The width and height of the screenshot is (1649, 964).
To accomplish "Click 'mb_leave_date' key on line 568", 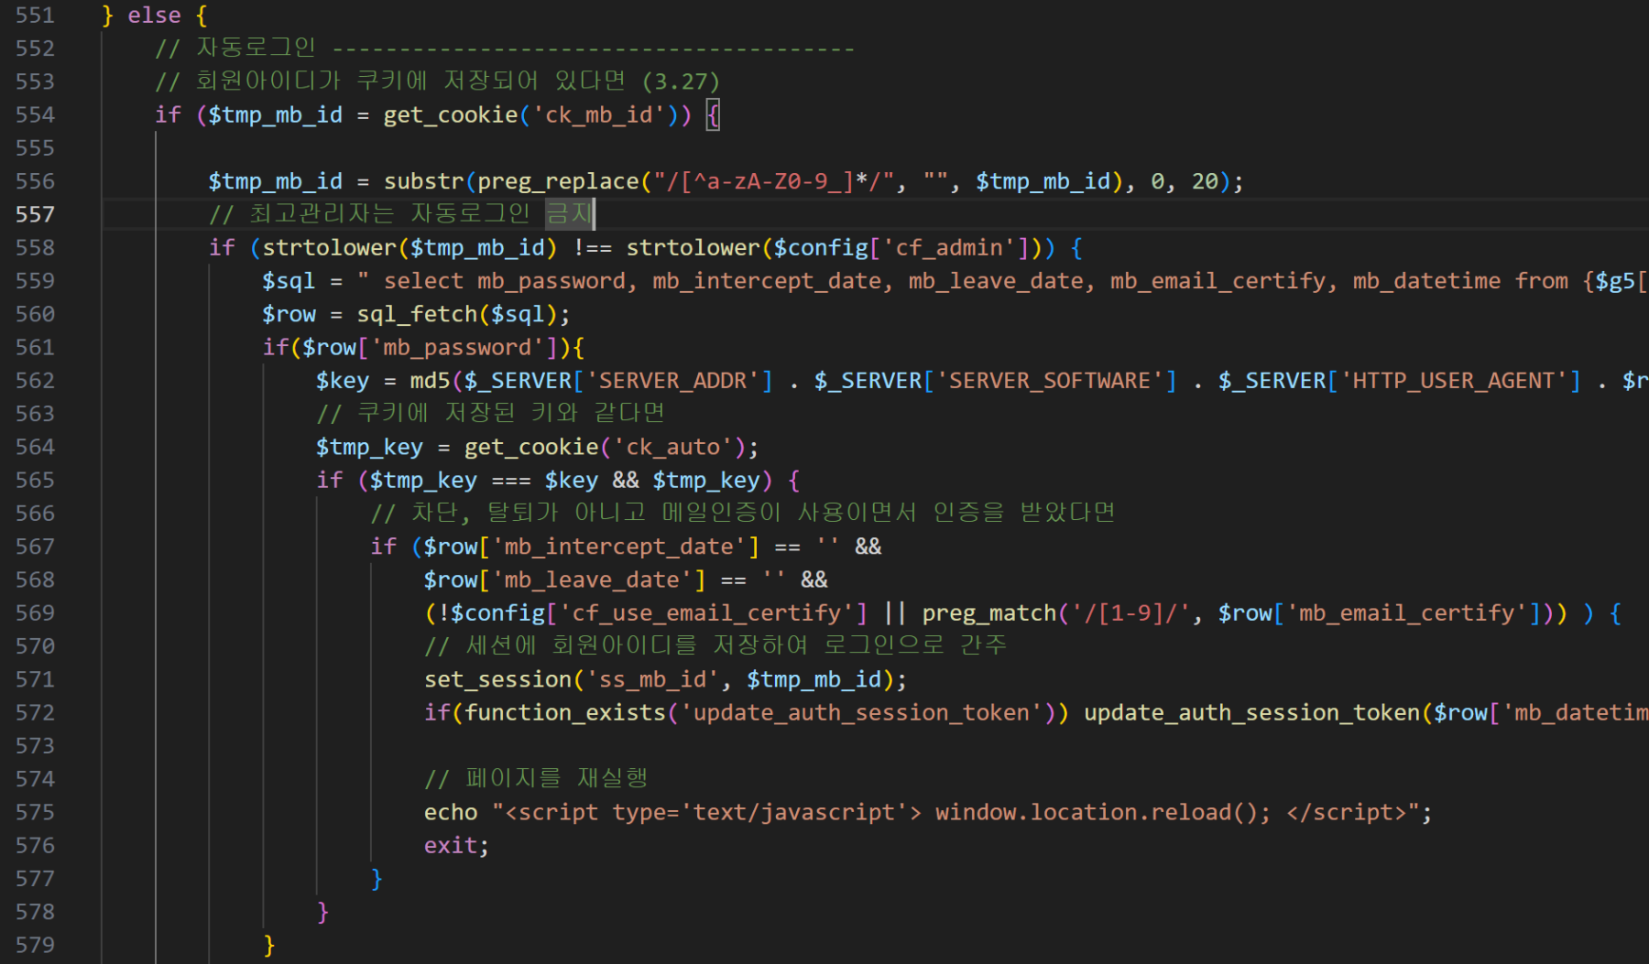I will coord(593,580).
